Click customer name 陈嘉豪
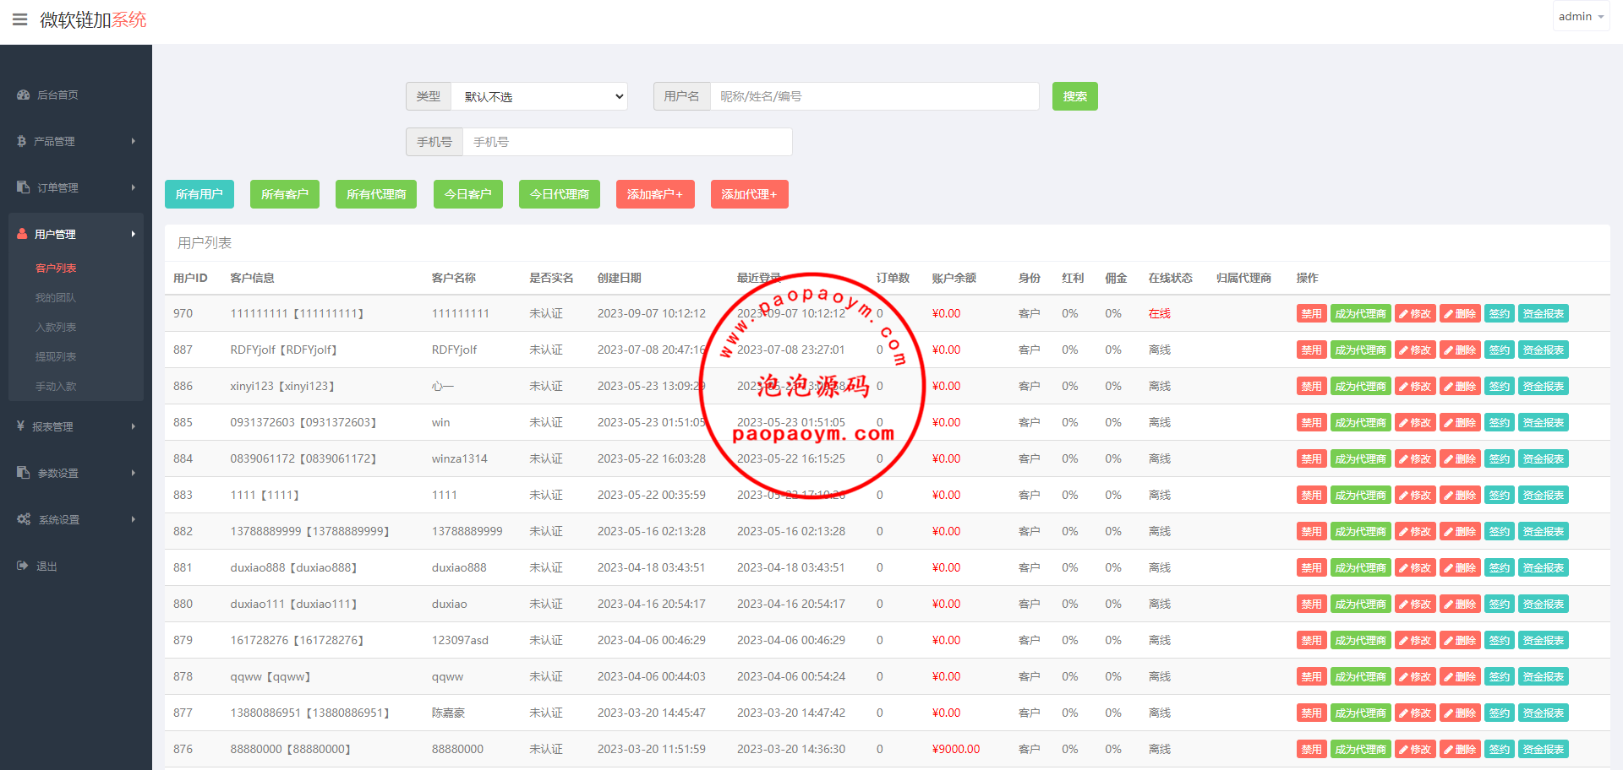 pos(448,713)
